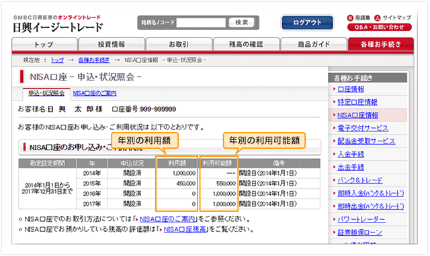Click the 検索 button

(x=242, y=22)
